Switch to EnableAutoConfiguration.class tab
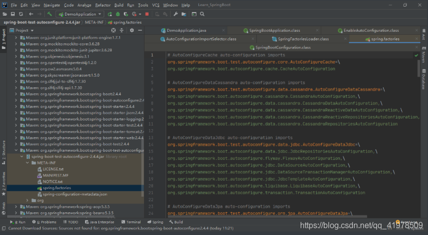428x235 pixels. (371, 30)
